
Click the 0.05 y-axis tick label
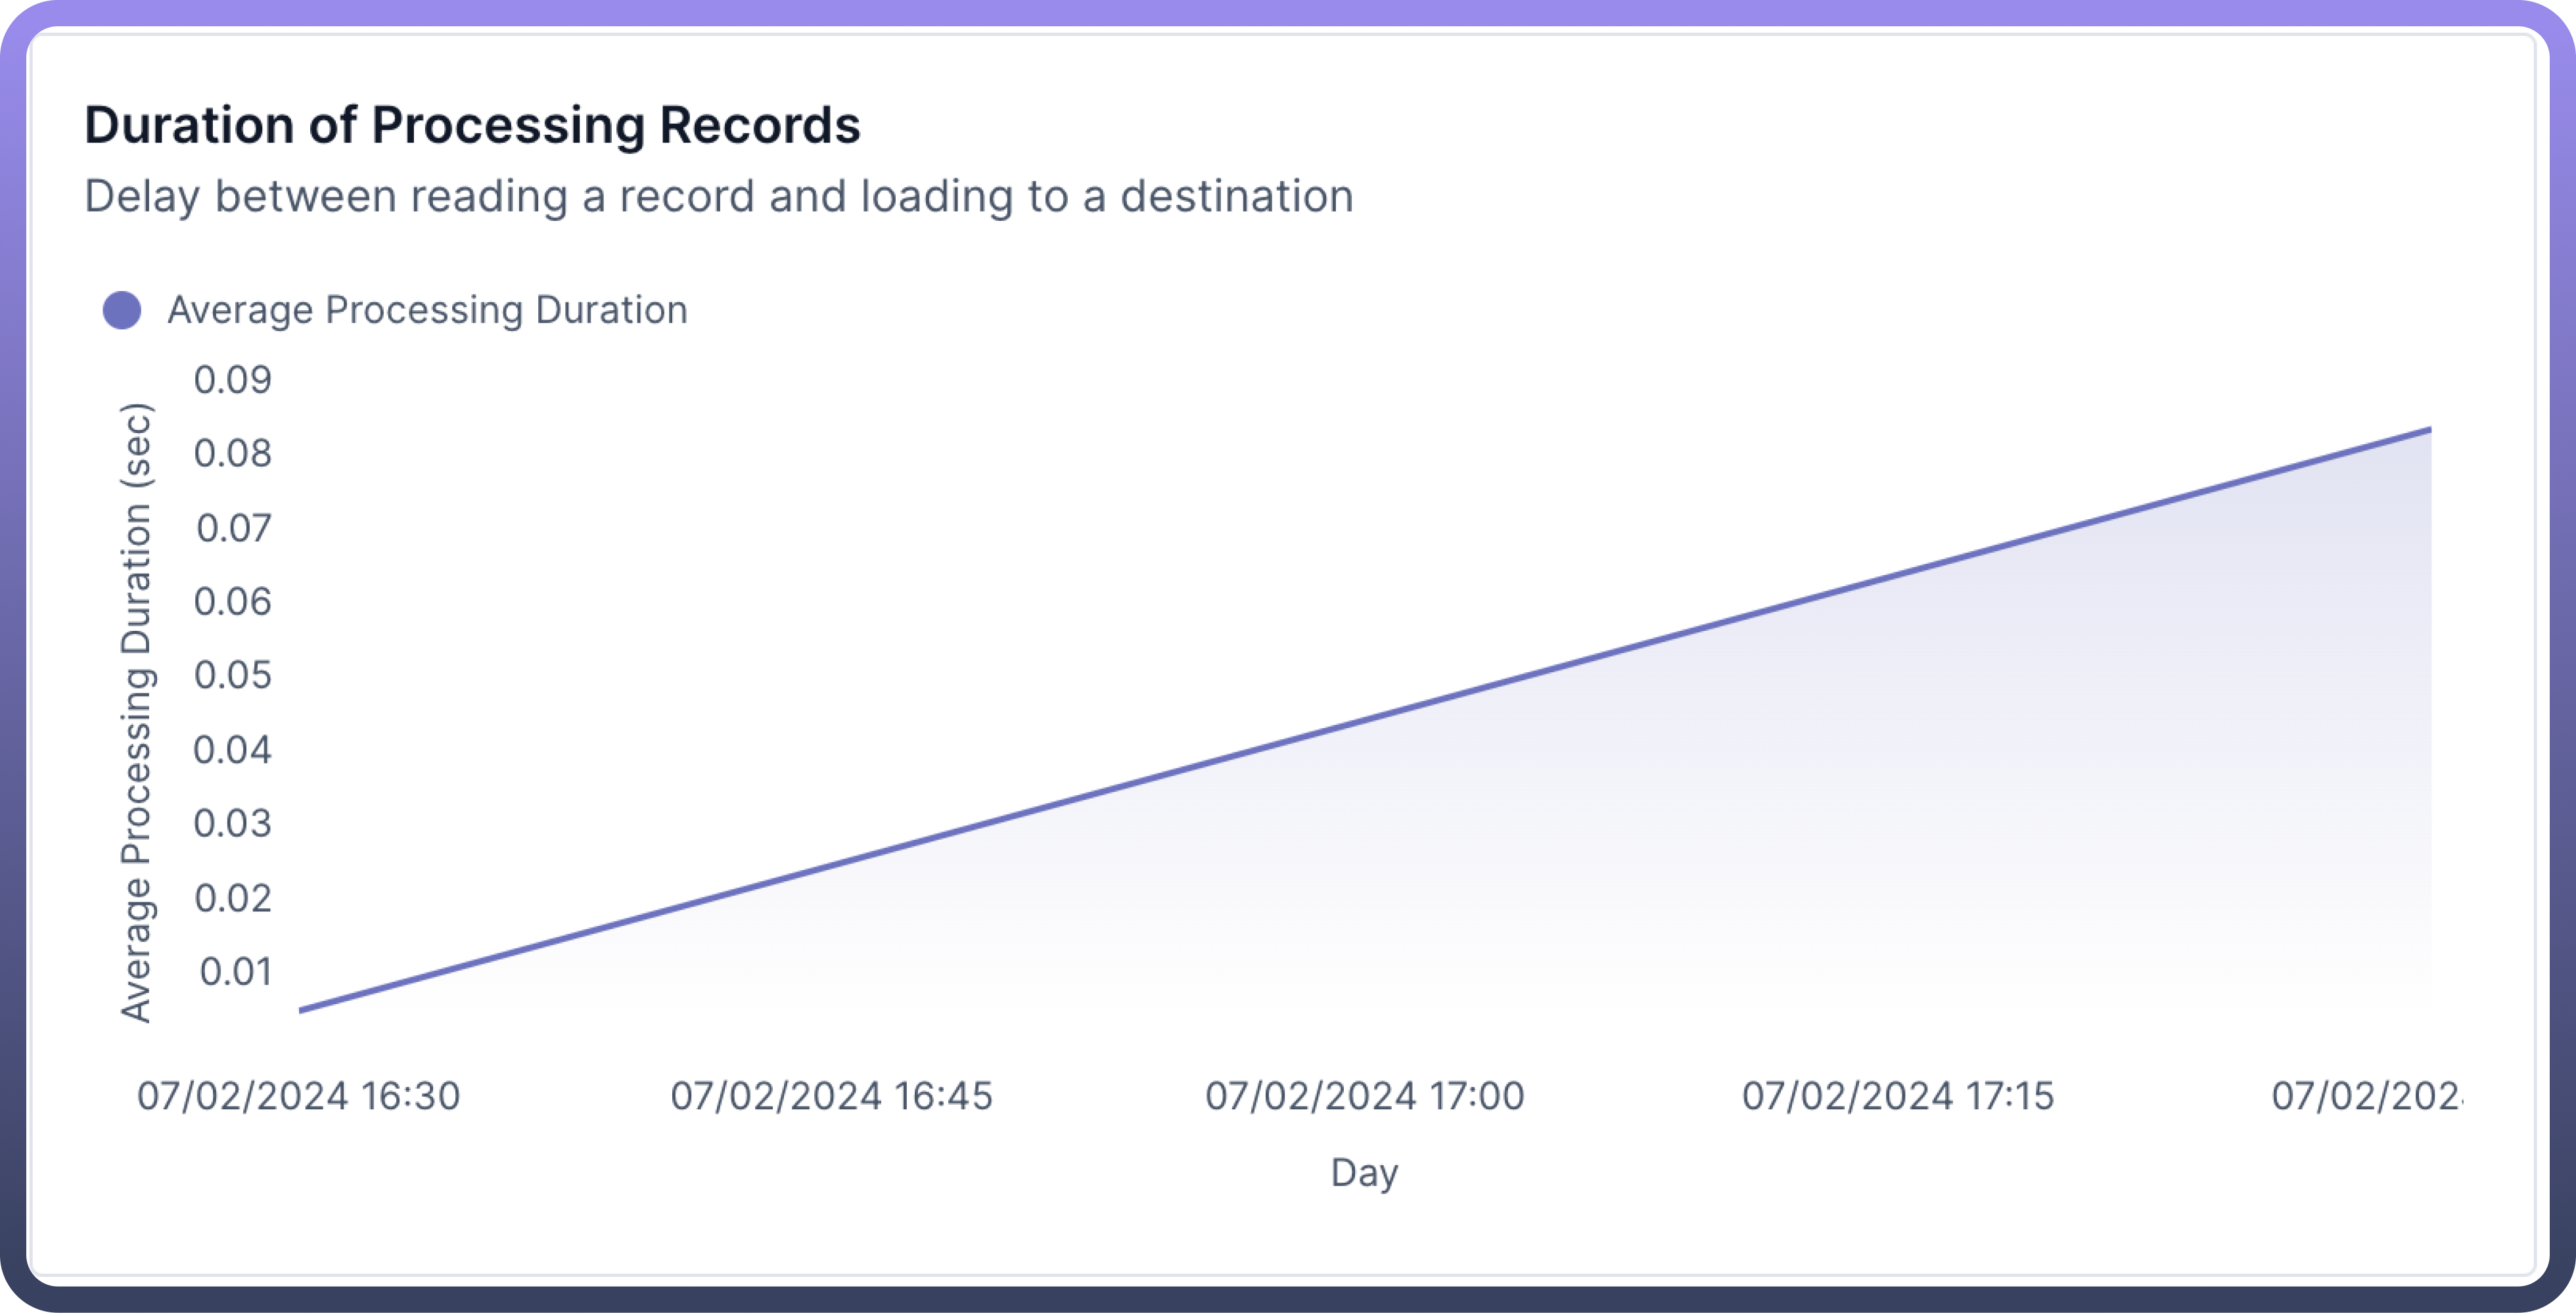232,676
